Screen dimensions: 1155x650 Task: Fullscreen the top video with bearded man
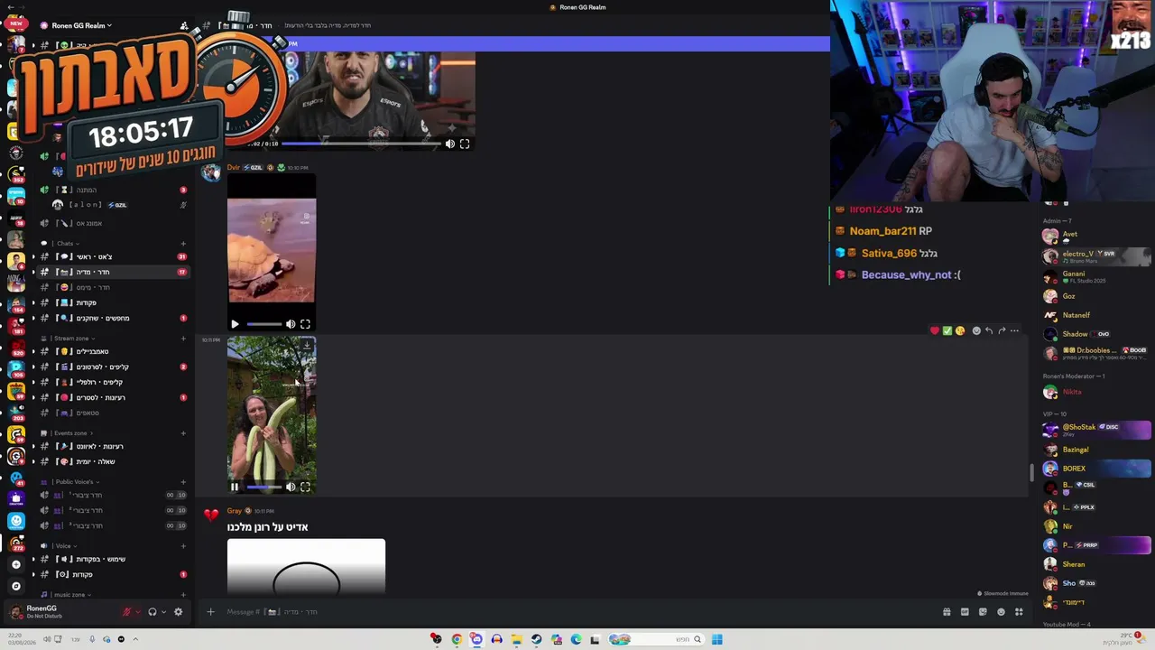[465, 144]
